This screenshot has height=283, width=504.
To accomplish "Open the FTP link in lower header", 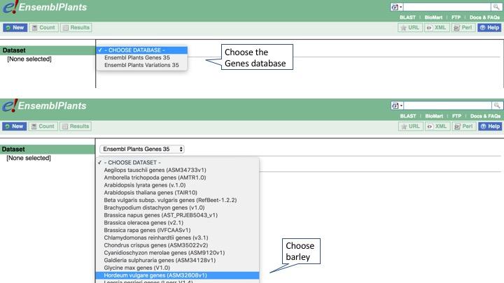I will 456,116.
